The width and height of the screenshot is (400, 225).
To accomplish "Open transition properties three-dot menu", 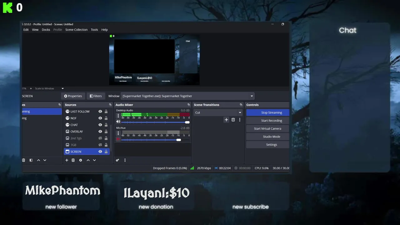I will (240, 120).
